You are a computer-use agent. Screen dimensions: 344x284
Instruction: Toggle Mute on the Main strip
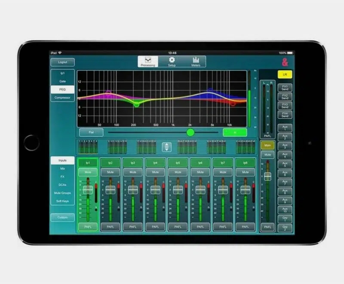coord(267,154)
